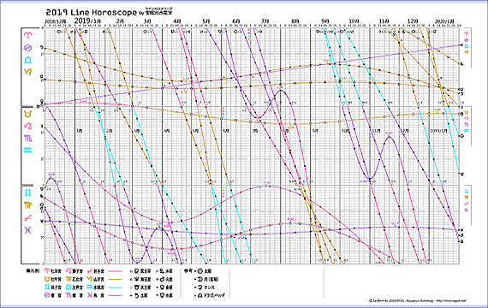Select the Taurus glyph in the bottom legend
Viewport: 488px width, 308px height.
coord(47,279)
